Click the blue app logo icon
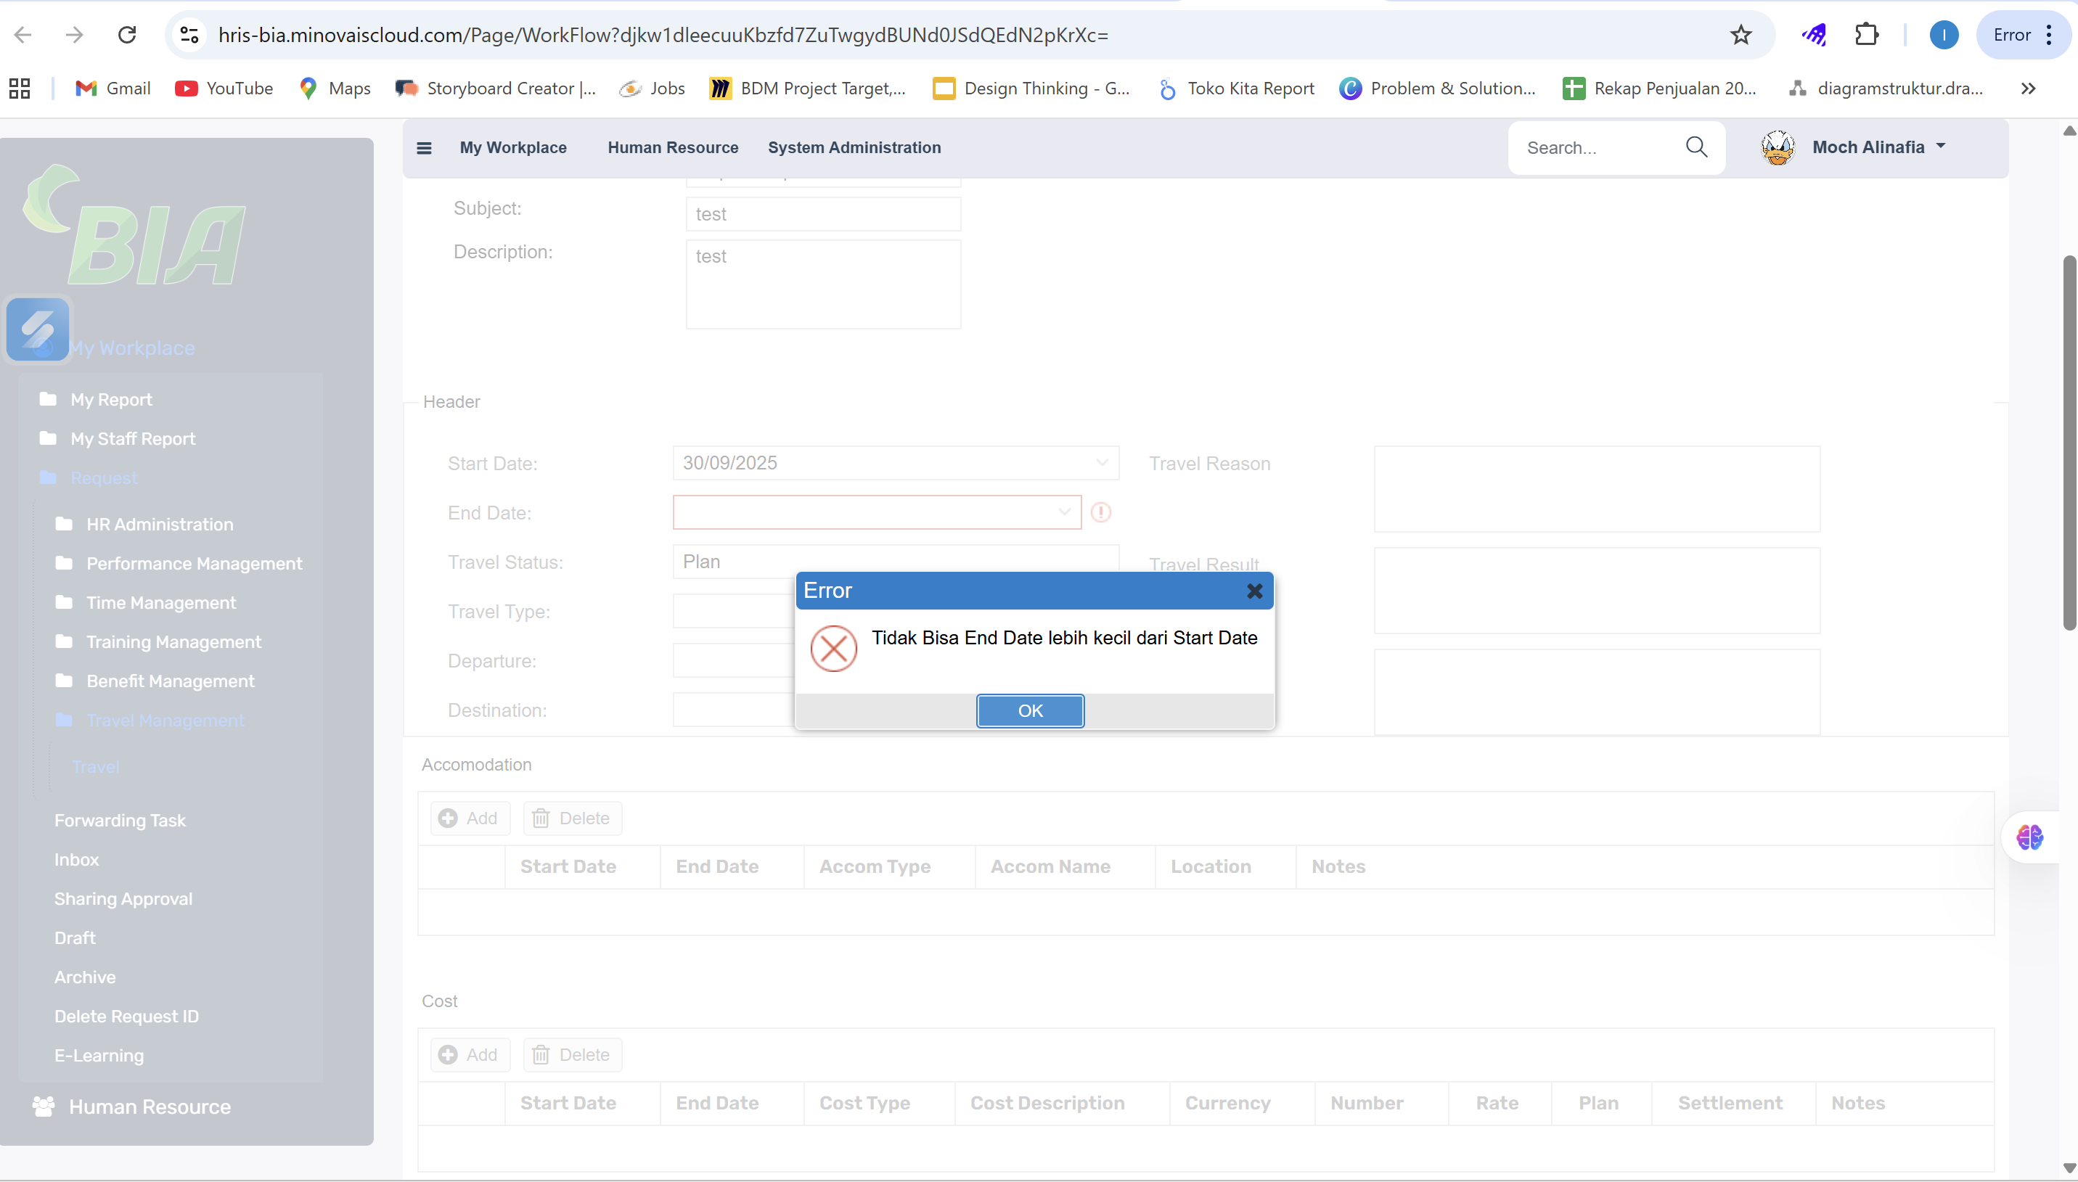This screenshot has width=2078, height=1182. pos(37,329)
